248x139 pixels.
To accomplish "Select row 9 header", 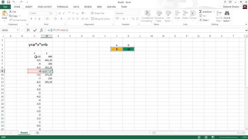I will (2, 71).
